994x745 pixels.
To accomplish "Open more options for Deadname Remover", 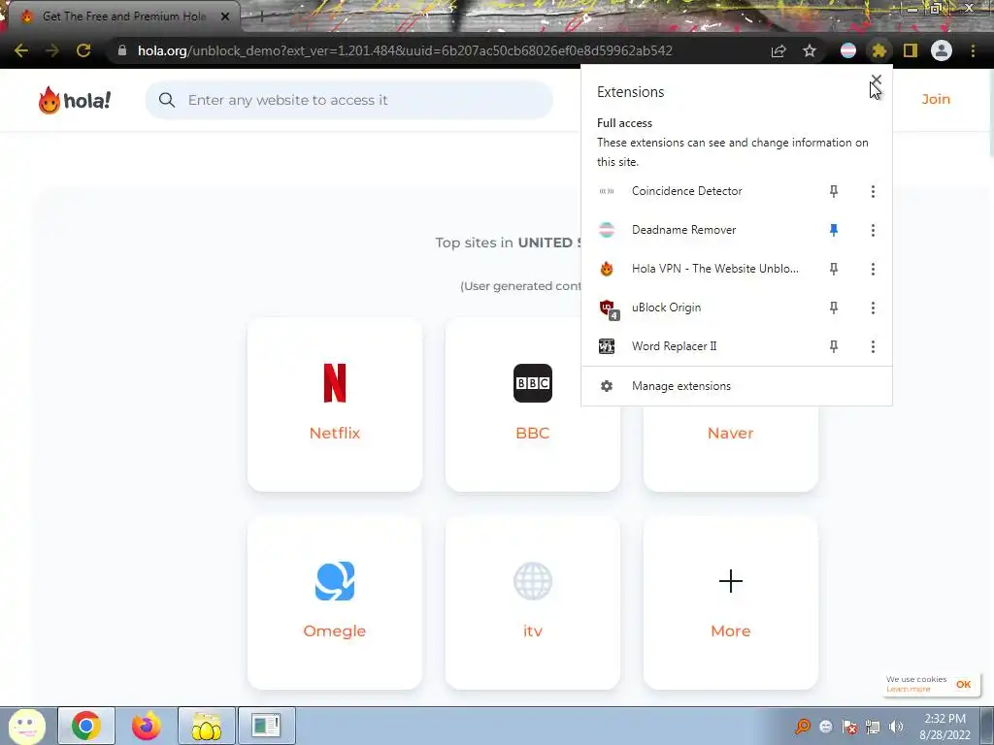I will click(x=873, y=230).
